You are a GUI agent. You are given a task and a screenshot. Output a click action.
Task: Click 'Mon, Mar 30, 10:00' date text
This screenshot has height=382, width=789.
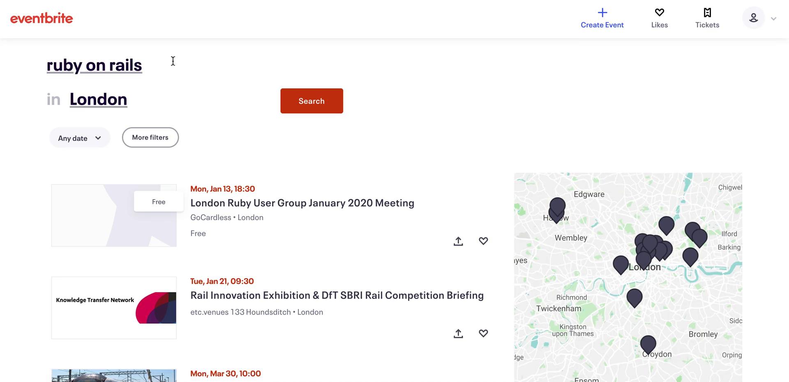[226, 373]
